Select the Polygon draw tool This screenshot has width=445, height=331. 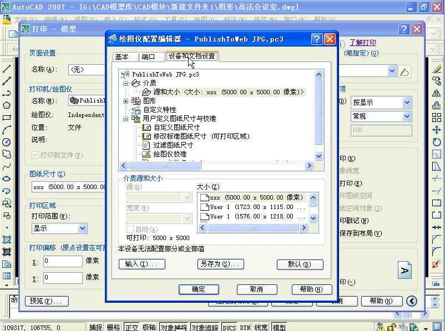[7, 105]
